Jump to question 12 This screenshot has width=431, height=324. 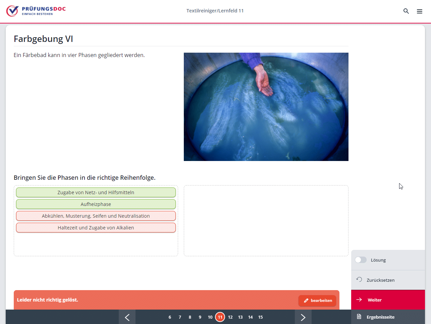click(230, 317)
